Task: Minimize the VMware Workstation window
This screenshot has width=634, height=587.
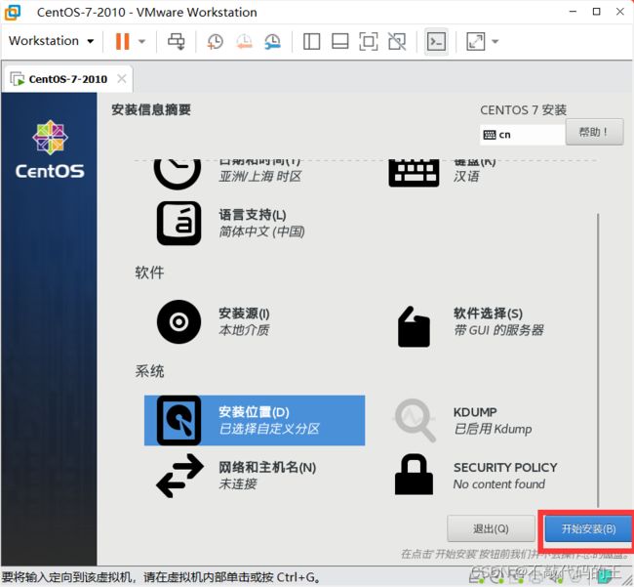Action: [573, 12]
